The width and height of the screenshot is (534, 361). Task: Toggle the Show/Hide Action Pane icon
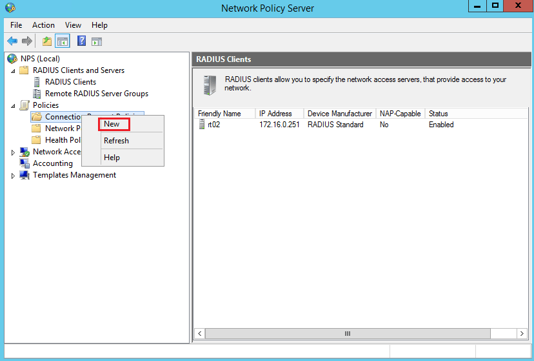97,41
